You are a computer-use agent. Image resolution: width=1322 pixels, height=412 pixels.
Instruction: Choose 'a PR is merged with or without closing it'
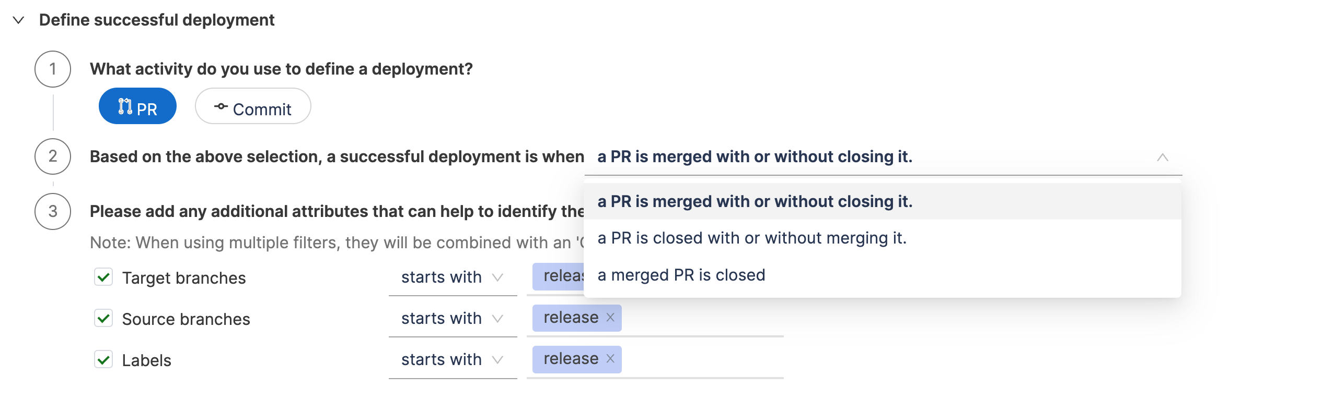[x=755, y=202]
